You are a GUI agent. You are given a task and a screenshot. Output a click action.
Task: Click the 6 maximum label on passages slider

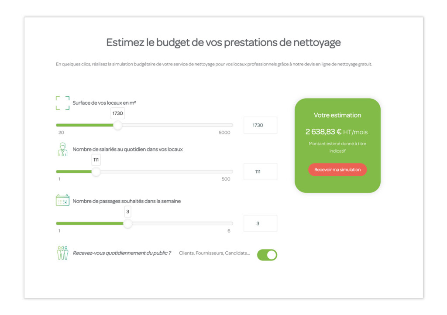click(229, 231)
